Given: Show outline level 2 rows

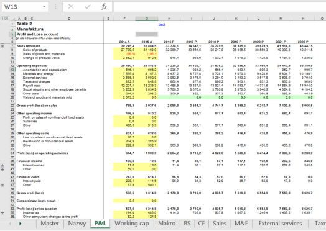Looking at the screenshot, I should coord(6,19).
